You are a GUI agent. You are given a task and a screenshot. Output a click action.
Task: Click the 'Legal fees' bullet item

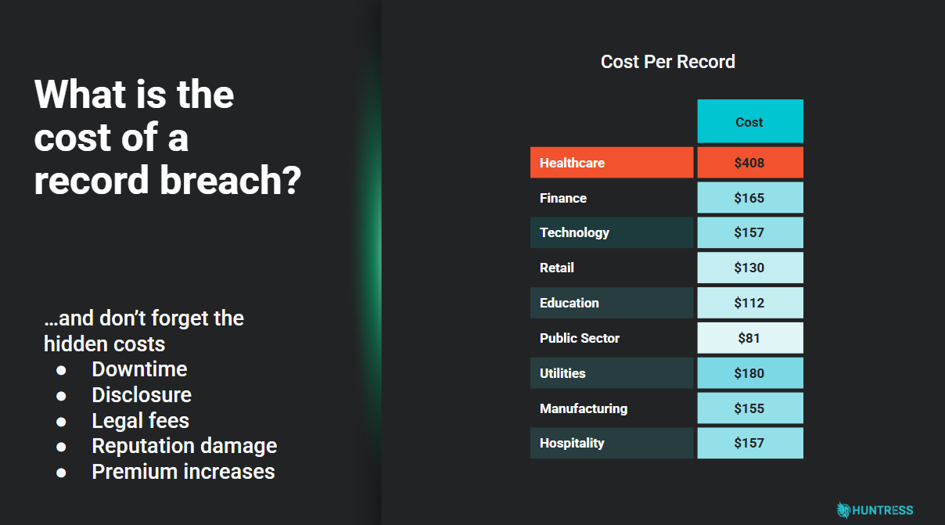coord(141,421)
